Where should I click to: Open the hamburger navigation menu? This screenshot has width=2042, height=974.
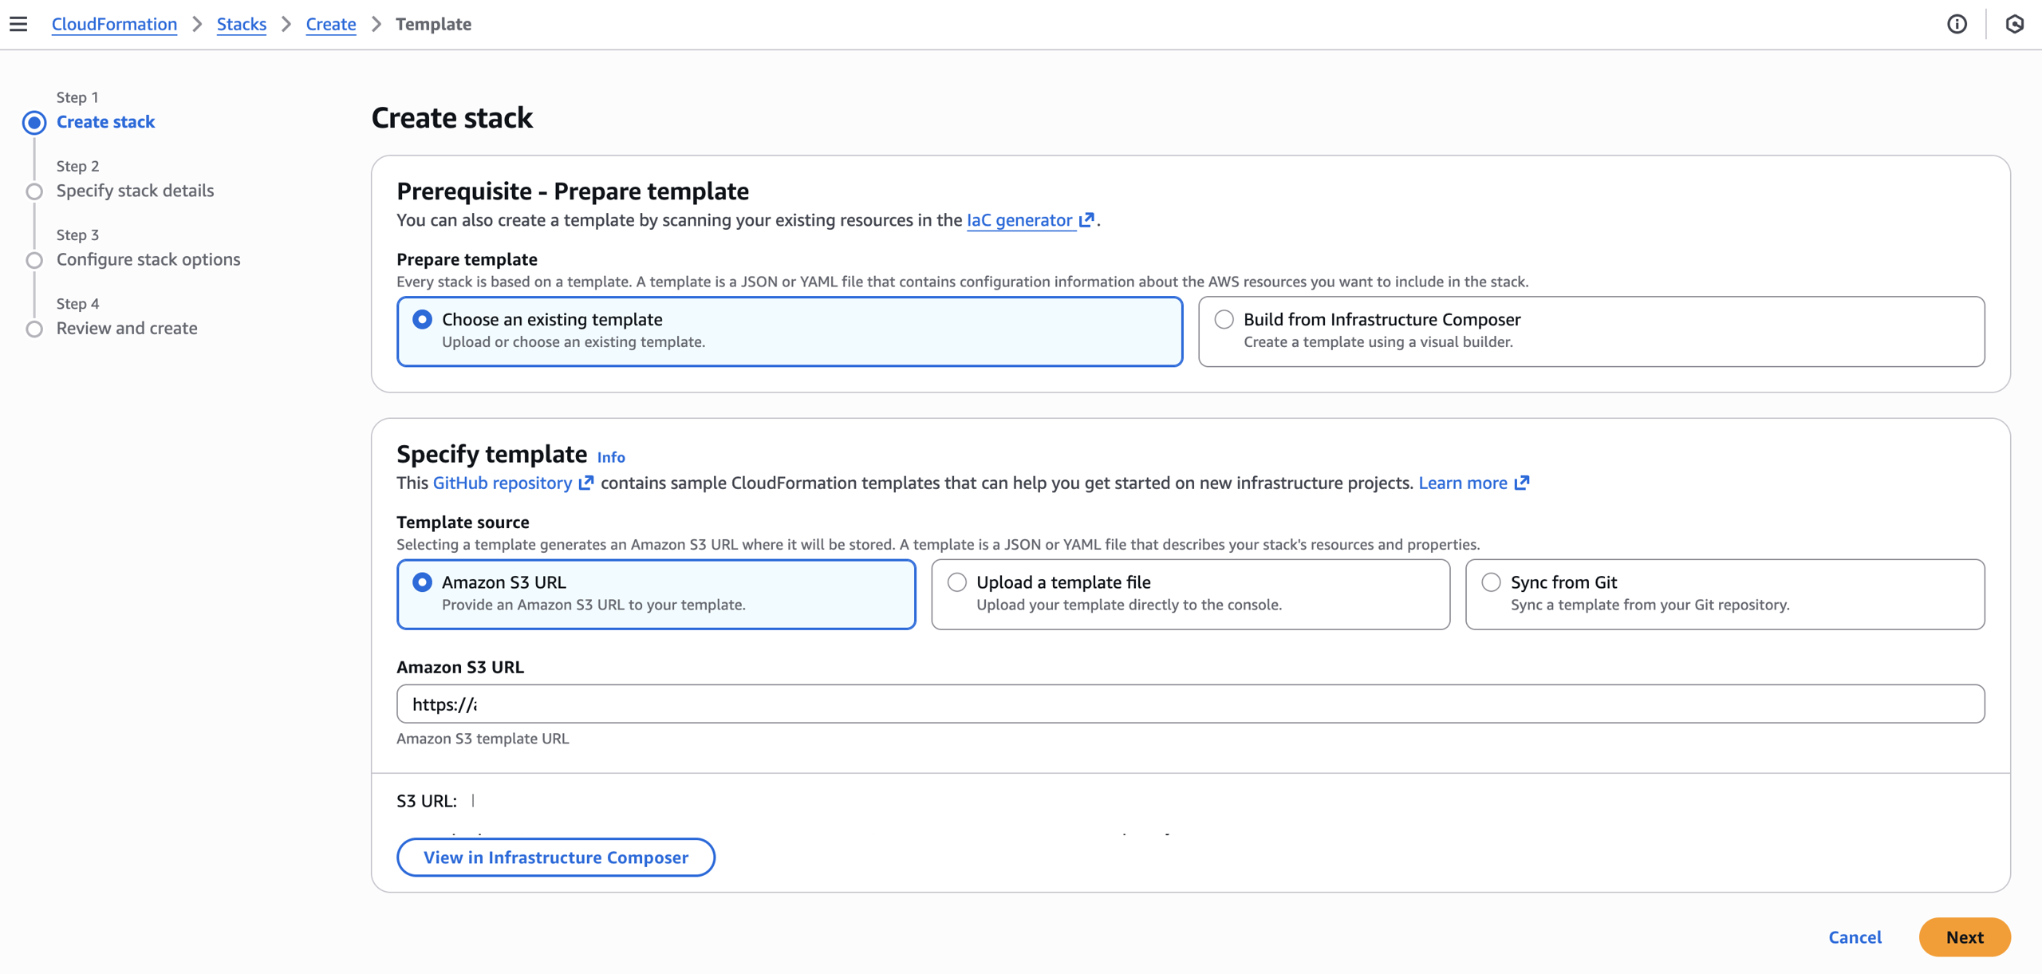pos(18,24)
